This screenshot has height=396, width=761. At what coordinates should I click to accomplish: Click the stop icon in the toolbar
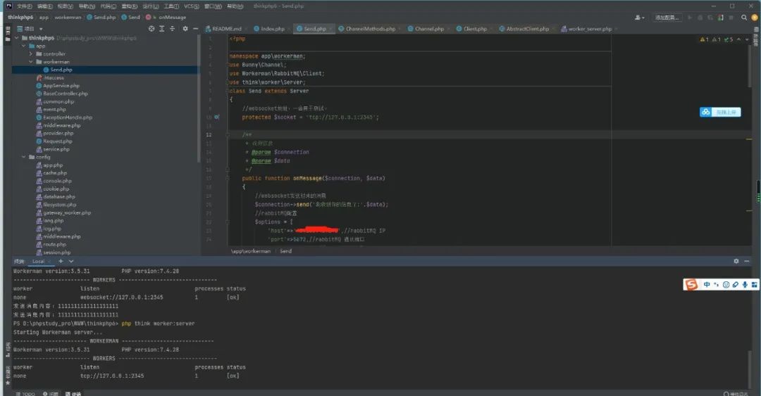click(x=731, y=18)
